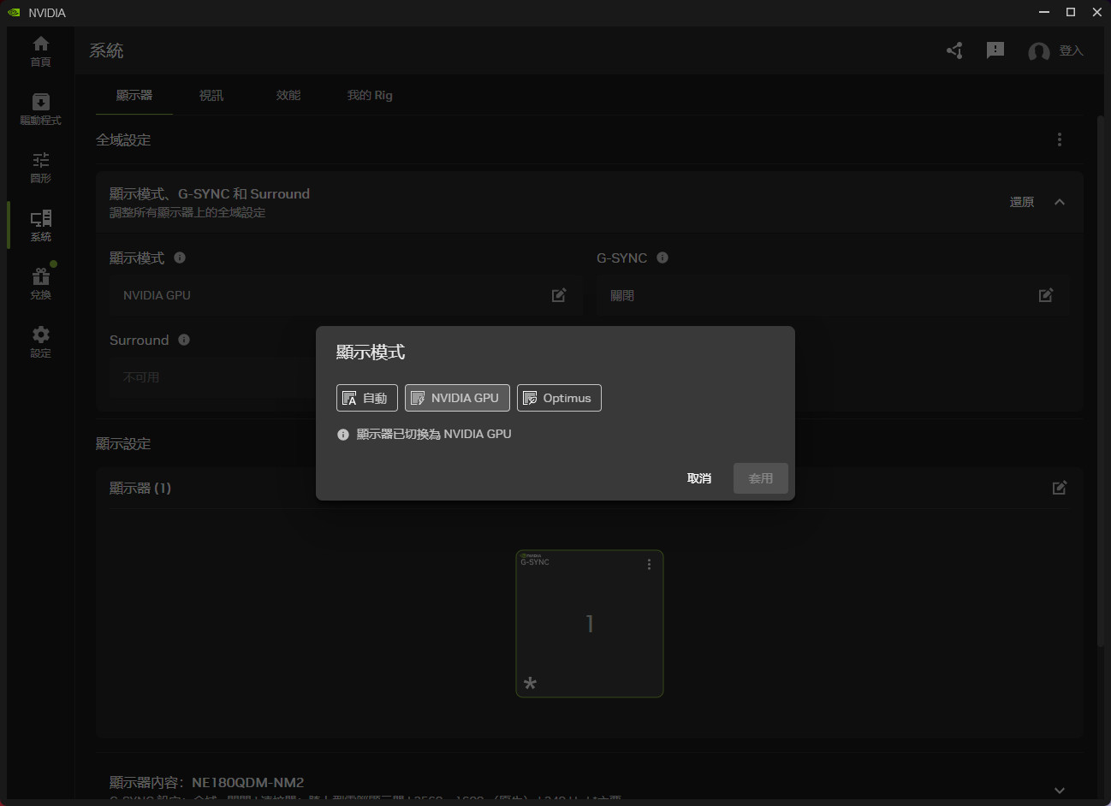Open the Redeem gift icon in sidebar

click(40, 283)
